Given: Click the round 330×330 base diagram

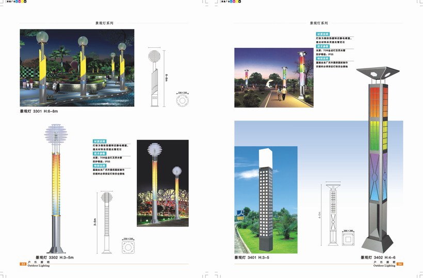Looking at the screenshot, I should pos(183,101).
